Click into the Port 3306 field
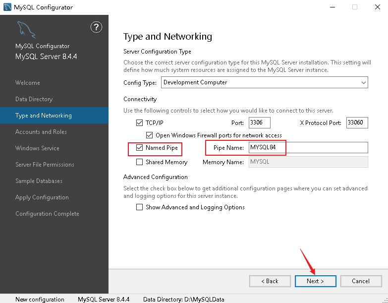The height and width of the screenshot is (303, 388). click(x=259, y=122)
